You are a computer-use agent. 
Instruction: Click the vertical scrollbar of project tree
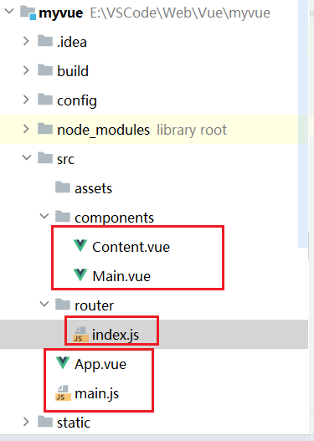(x=303, y=124)
